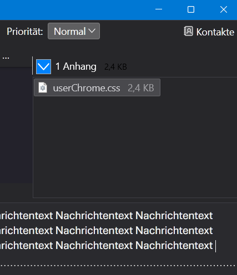Click the "1 Anhang" attachment header label
Image resolution: width=237 pixels, height=275 pixels.
[76, 66]
